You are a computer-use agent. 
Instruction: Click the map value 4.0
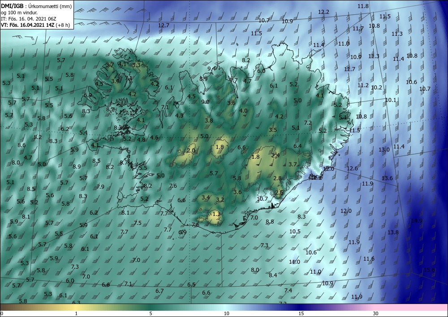tap(243, 110)
